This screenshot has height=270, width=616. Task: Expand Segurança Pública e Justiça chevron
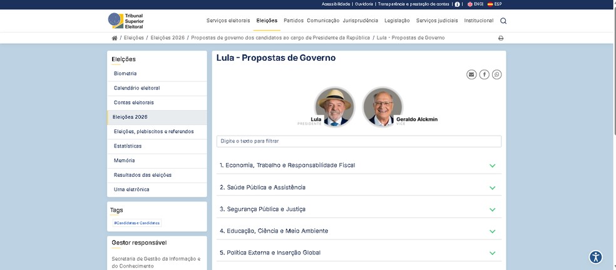tap(492, 209)
